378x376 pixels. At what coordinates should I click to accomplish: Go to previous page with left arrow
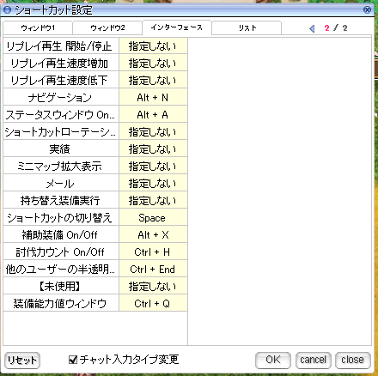(312, 28)
